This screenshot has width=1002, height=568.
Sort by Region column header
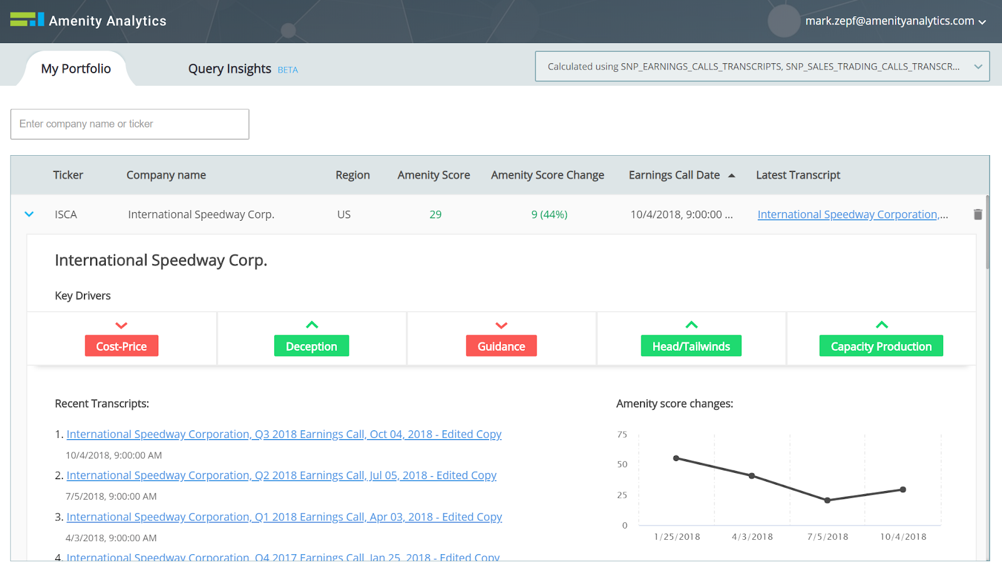coord(353,175)
